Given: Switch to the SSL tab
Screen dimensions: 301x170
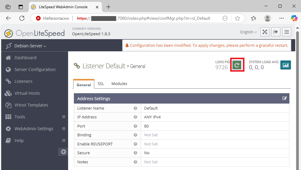Looking at the screenshot, I should click(x=101, y=84).
